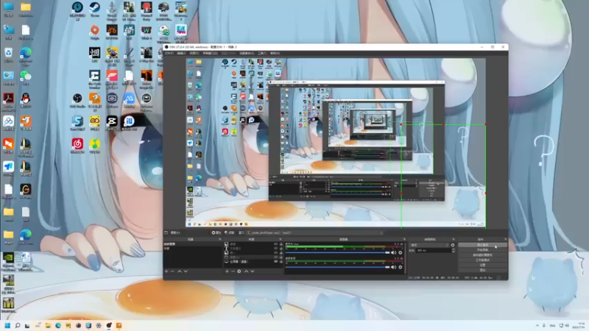Screen dimensions: 589x331
Task: Undock the Controls panel using its header icon
Action: coord(505,239)
